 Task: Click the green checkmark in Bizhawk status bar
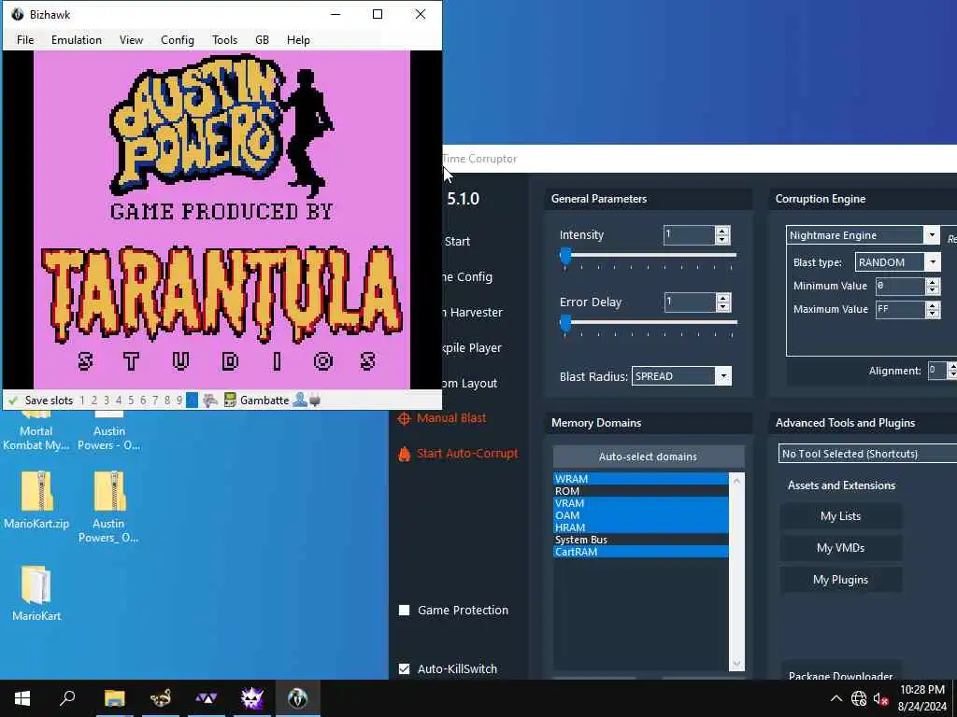point(12,401)
